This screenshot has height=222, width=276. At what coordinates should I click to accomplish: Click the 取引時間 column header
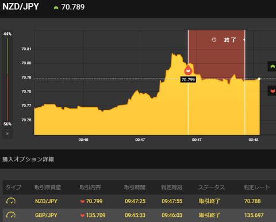tap(135, 187)
